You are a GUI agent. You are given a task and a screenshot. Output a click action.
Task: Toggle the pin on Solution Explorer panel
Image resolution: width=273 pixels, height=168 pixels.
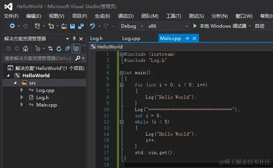click(74, 38)
